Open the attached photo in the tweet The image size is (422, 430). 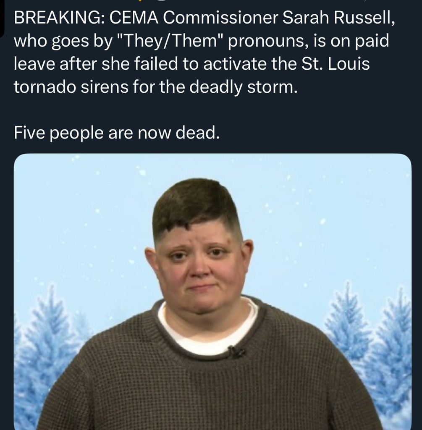click(x=212, y=291)
